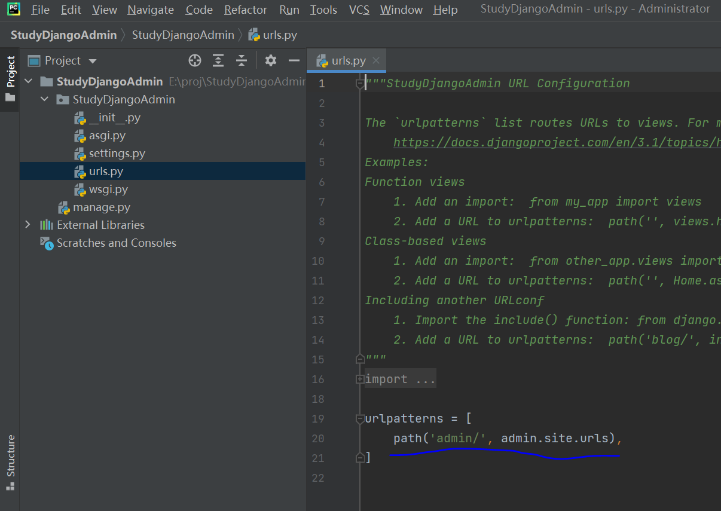Image resolution: width=721 pixels, height=511 pixels.
Task: Hide the Project panel with minus icon
Action: (294, 60)
